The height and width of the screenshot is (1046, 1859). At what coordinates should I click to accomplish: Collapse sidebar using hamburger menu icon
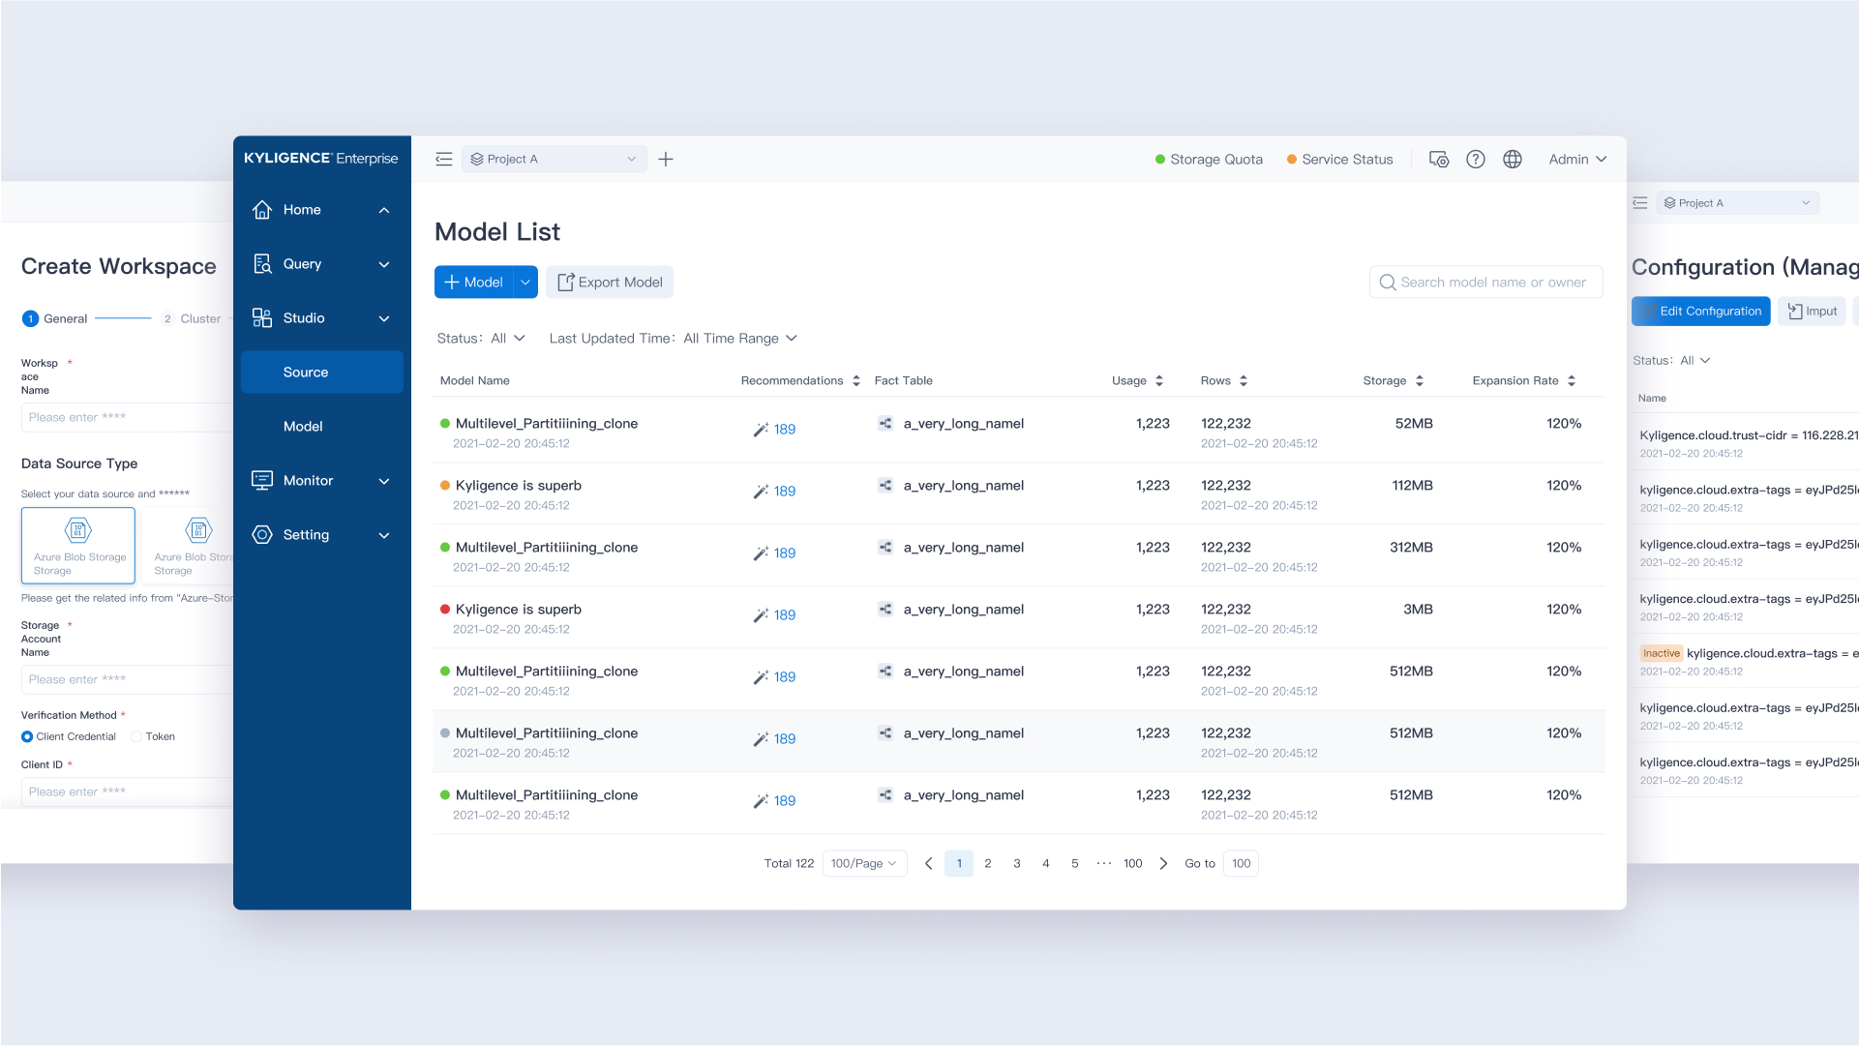444,160
